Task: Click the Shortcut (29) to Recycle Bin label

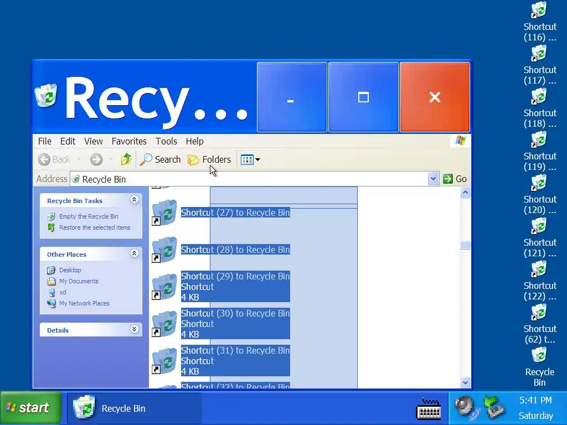Action: tap(235, 277)
